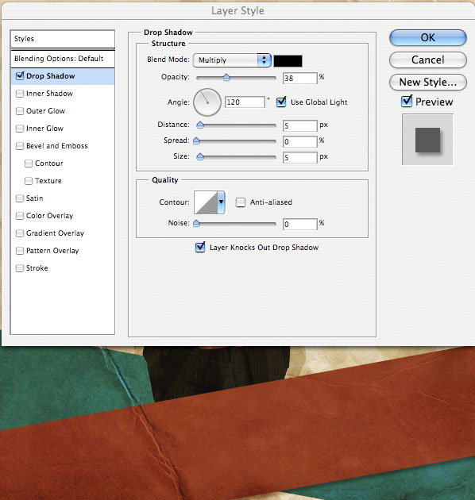Open the New Style dialog
The height and width of the screenshot is (500, 475).
tap(428, 83)
